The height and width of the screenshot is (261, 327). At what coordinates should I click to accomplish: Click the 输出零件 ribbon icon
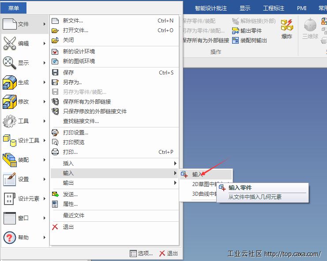pos(236,31)
